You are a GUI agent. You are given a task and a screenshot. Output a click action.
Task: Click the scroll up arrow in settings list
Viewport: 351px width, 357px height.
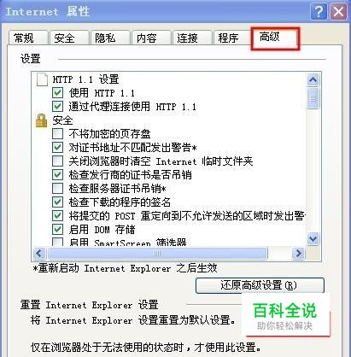[x=313, y=79]
